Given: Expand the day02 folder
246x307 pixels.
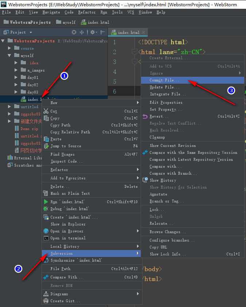Looking at the screenshot, I should pos(16,84).
